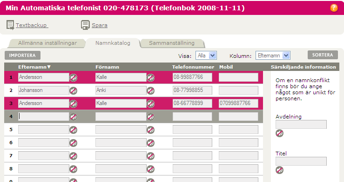Viewport: 344px width, 182px height.
Task: Click the Spara save disk icon
Action: click(85, 25)
